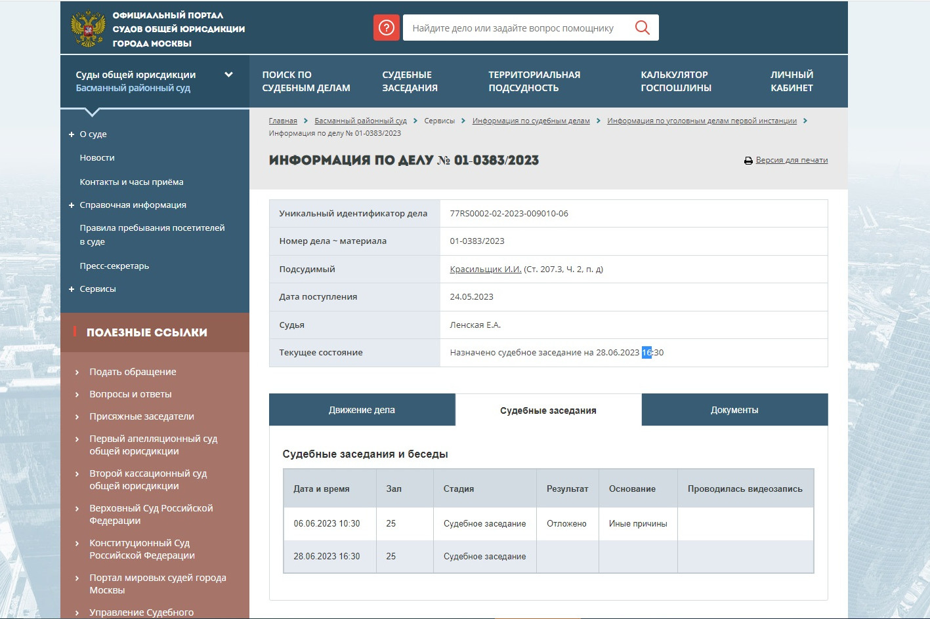
Task: Open Правила пребывания посетителей в суде
Action: click(x=152, y=235)
